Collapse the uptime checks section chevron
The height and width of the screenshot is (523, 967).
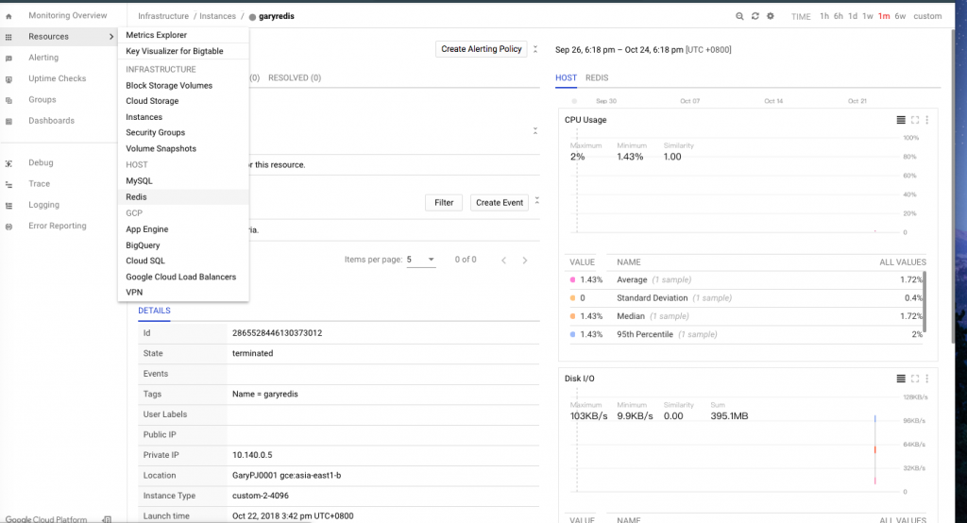tap(535, 130)
